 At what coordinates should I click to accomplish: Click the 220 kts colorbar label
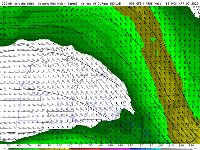(181, 145)
